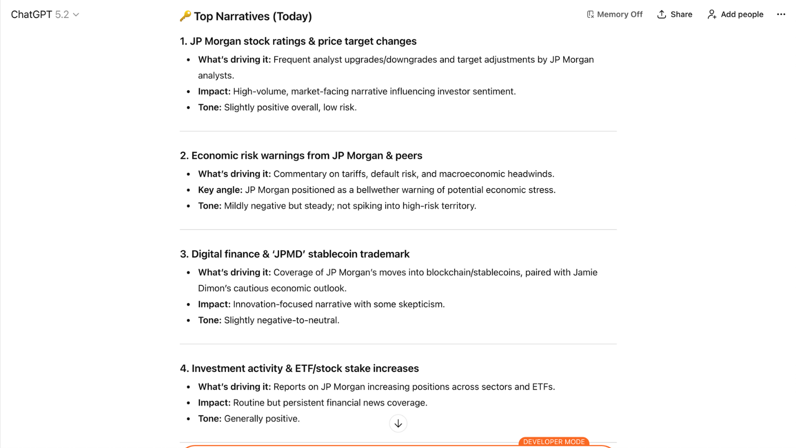Open the three-dot more options menu
Viewport: 796px width, 448px height.
coord(781,14)
